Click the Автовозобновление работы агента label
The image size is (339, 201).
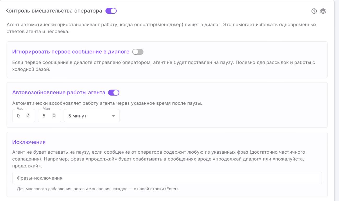(x=59, y=92)
